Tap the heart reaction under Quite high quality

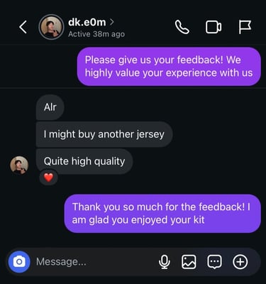[x=48, y=177]
